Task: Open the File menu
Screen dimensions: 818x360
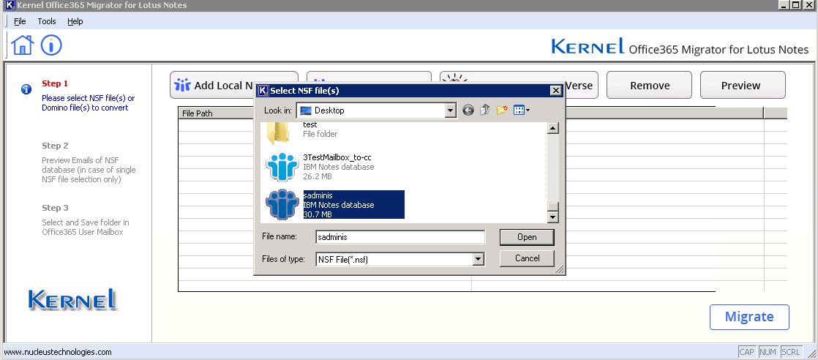Action: point(20,21)
